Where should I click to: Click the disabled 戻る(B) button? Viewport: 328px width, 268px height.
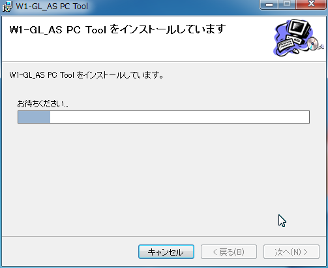point(229,252)
